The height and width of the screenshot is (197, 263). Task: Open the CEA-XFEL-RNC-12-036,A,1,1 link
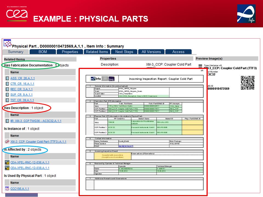(x=30, y=163)
